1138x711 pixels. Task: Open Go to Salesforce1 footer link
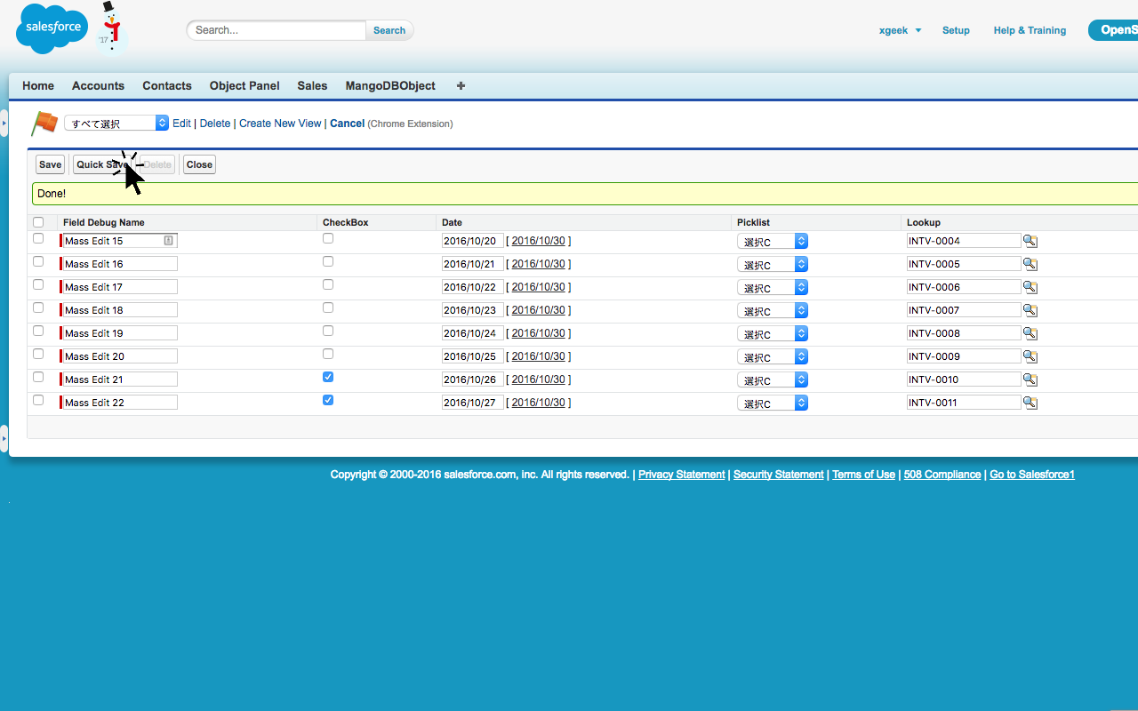click(1032, 475)
